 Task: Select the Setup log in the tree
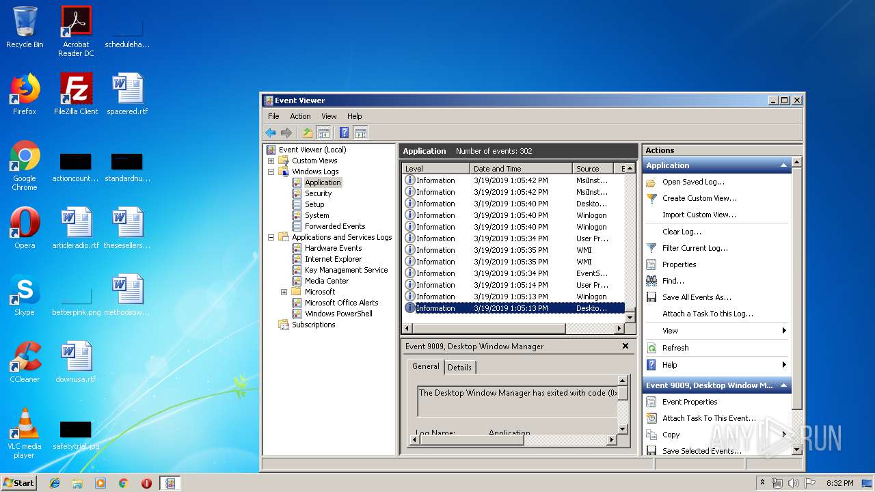click(x=314, y=204)
